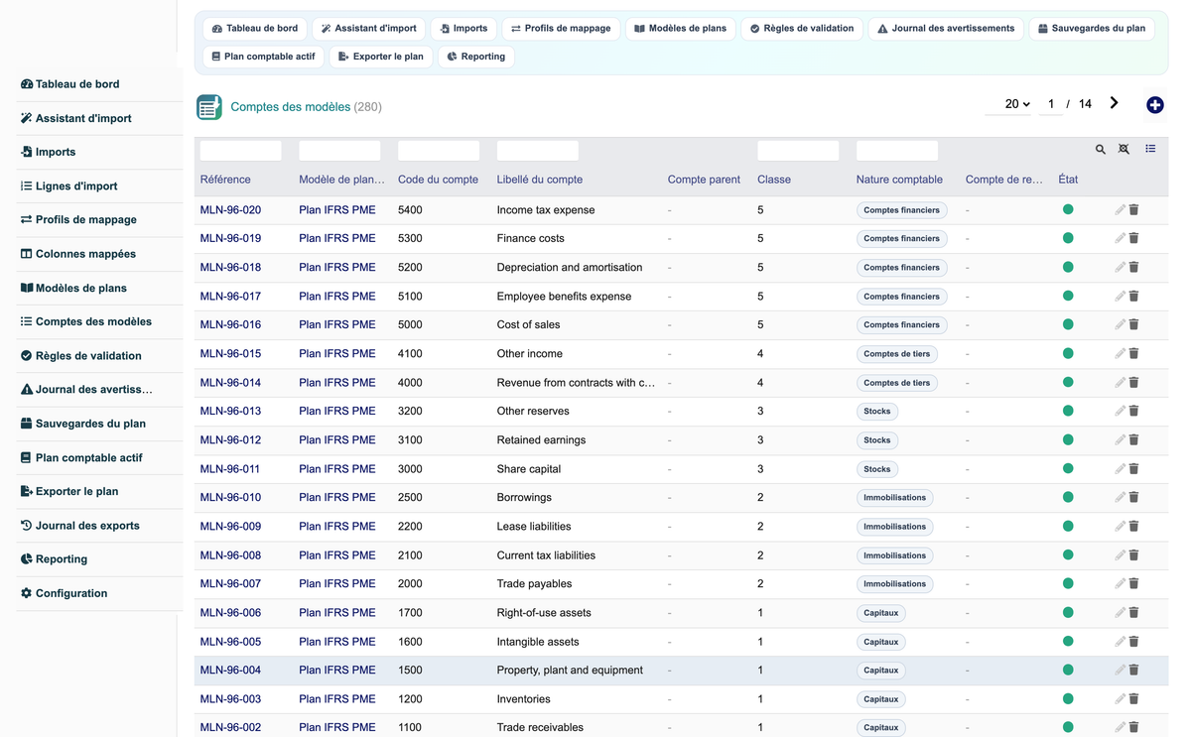Image resolution: width=1191 pixels, height=737 pixels.
Task: Open Configuration in sidebar
Action: tap(64, 593)
